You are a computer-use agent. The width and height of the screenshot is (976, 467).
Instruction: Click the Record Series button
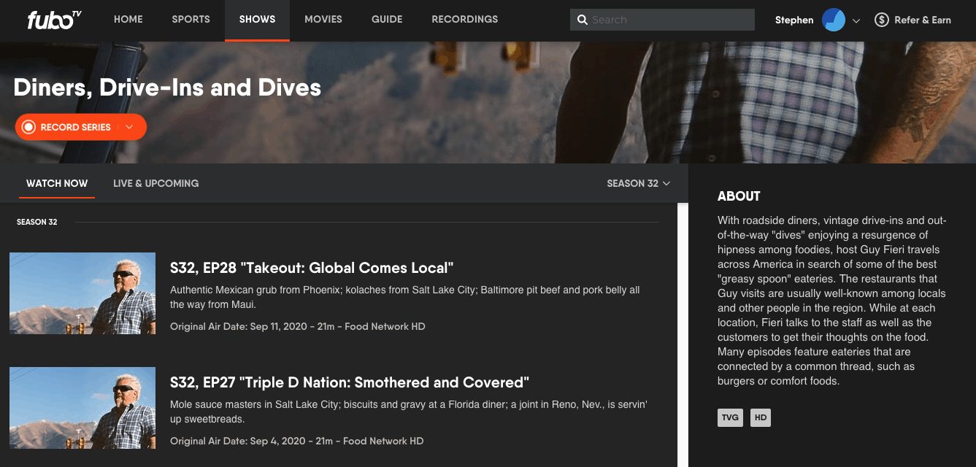81,127
